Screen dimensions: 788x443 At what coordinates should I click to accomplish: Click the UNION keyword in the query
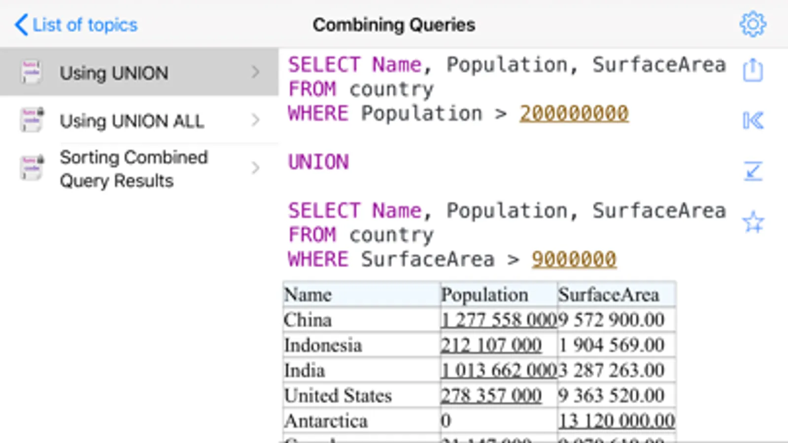coord(318,162)
